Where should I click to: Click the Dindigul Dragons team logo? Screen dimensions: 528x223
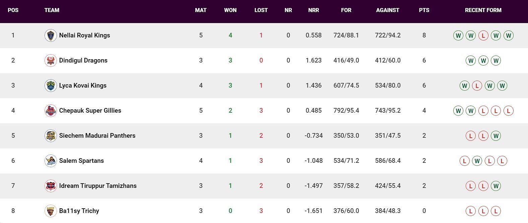coord(51,61)
